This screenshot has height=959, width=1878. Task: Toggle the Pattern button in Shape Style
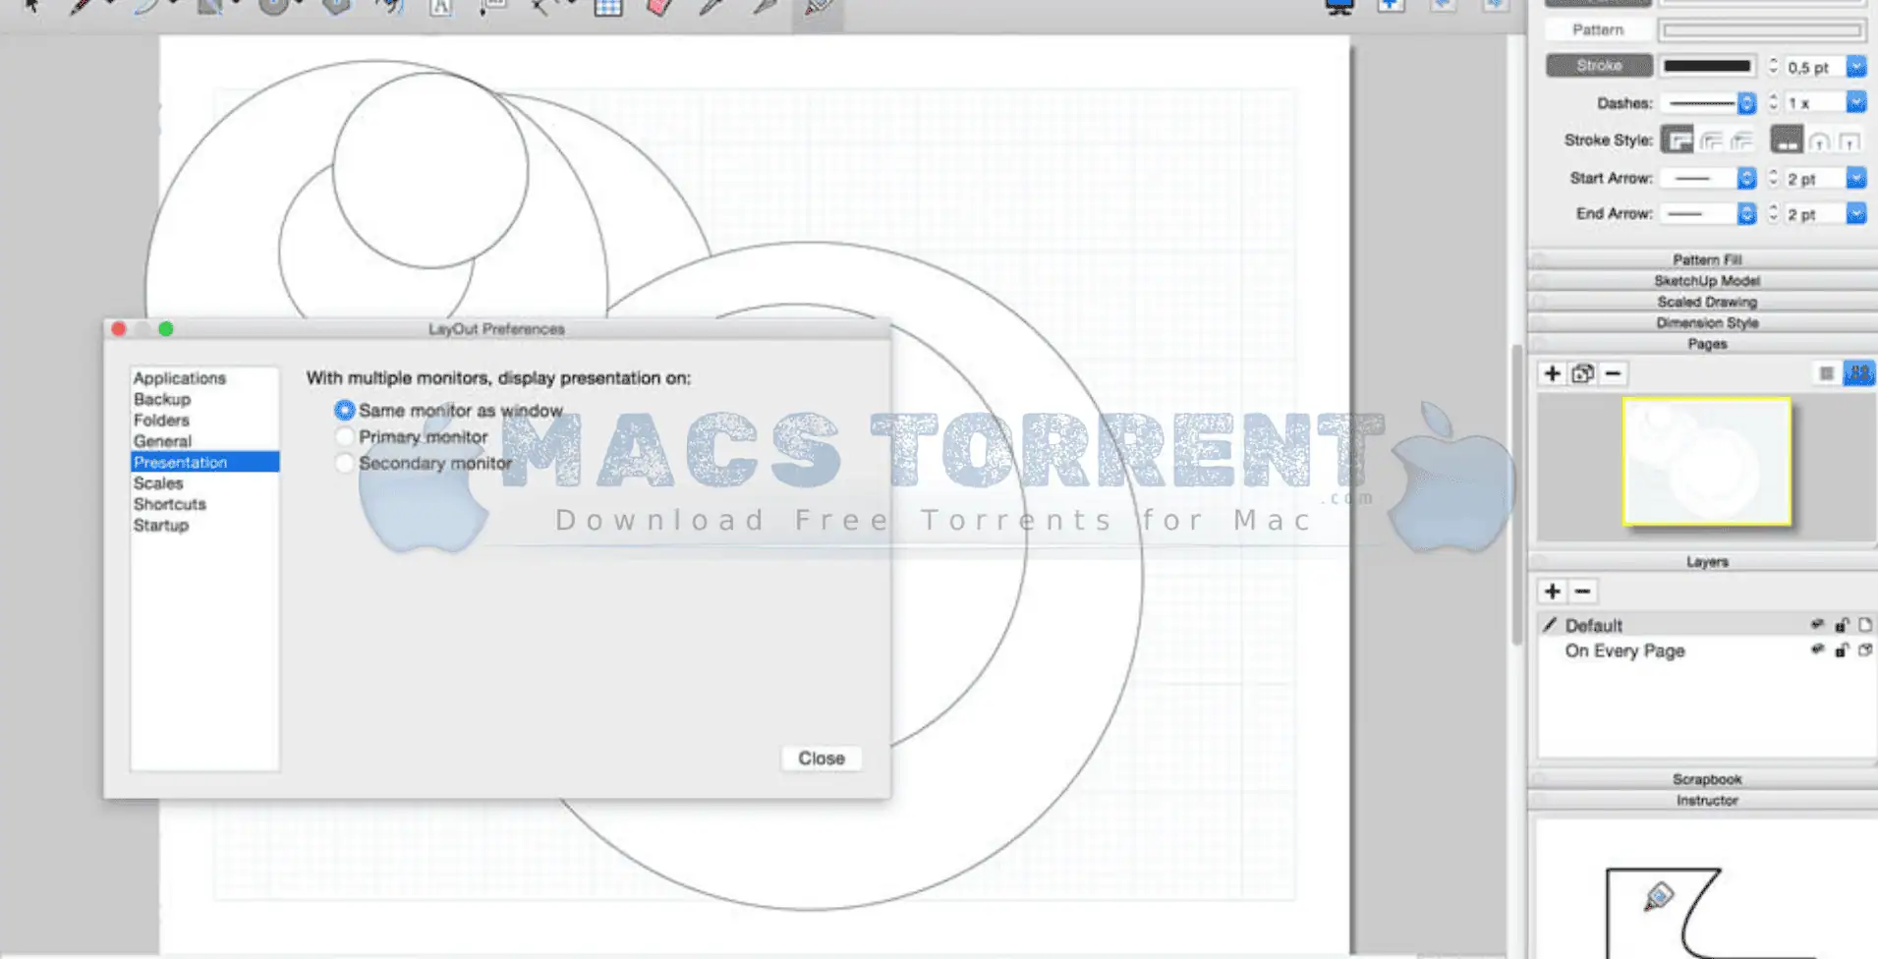1599,30
